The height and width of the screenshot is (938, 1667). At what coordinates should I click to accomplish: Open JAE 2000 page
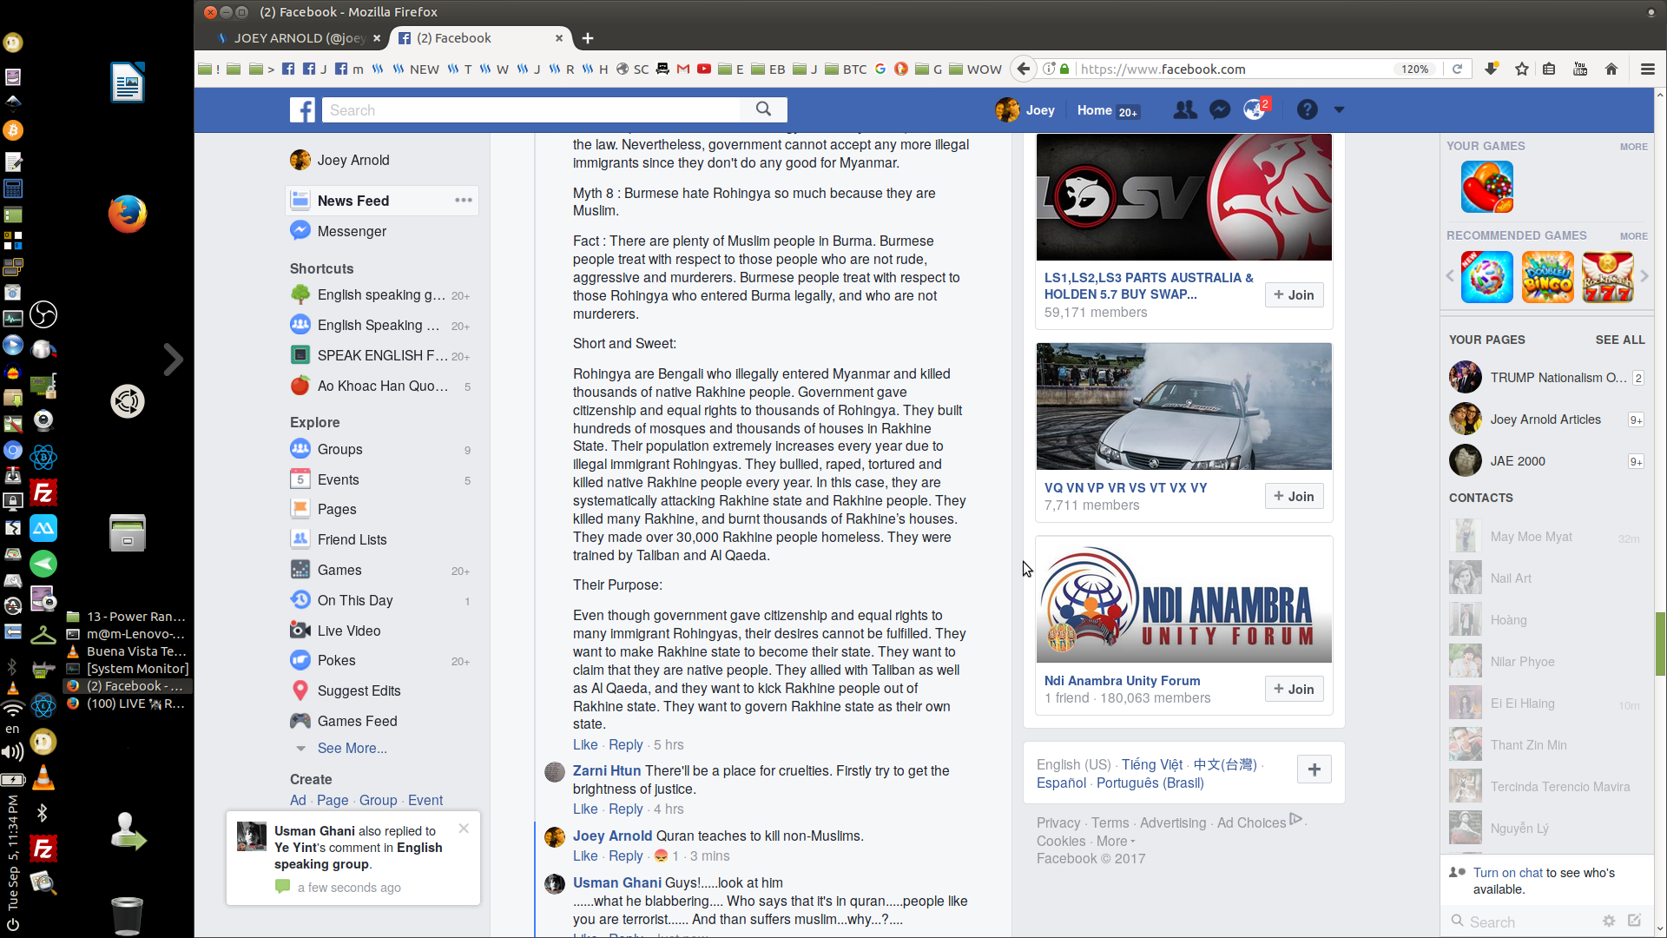(1547, 461)
